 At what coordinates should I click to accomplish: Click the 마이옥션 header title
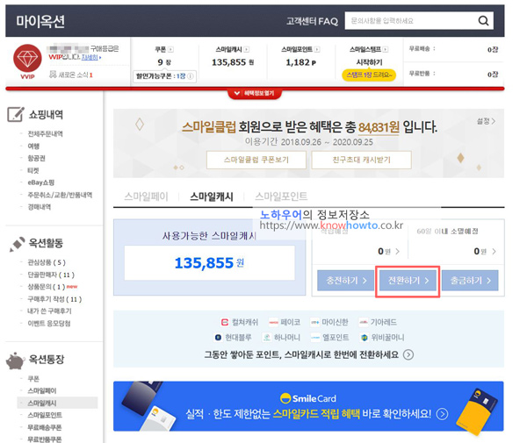click(x=40, y=21)
